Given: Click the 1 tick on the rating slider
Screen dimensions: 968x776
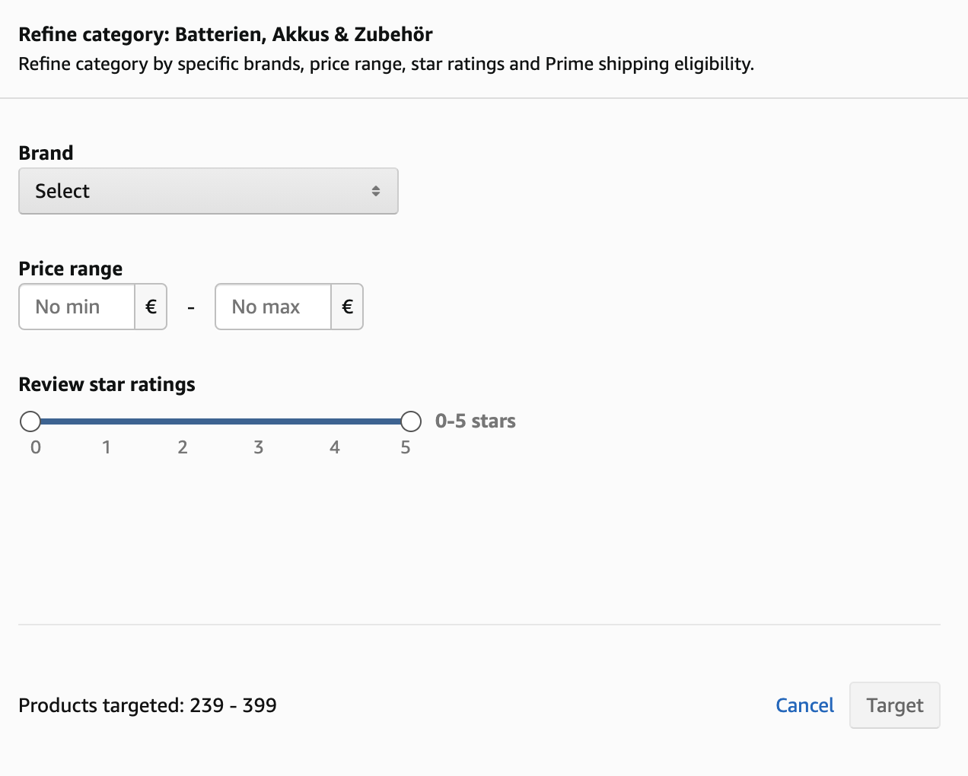Looking at the screenshot, I should pos(107,447).
